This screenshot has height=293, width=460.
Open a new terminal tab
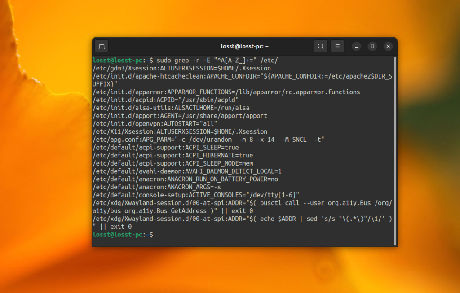pos(102,47)
